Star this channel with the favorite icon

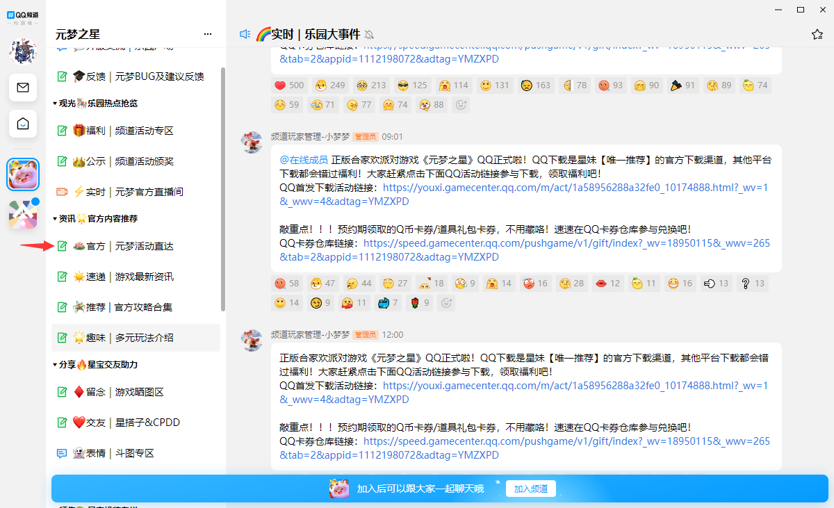(817, 34)
